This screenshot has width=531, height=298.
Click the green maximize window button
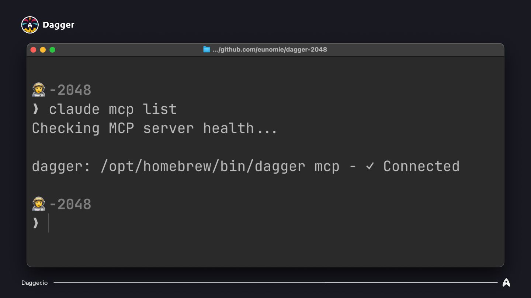52,50
